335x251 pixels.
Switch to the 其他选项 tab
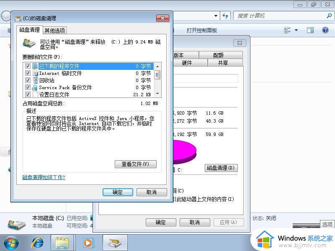tap(55, 31)
